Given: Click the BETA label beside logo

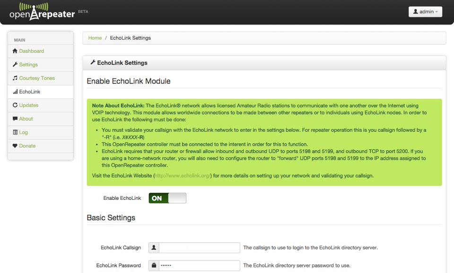Looking at the screenshot, I should pos(83,11).
